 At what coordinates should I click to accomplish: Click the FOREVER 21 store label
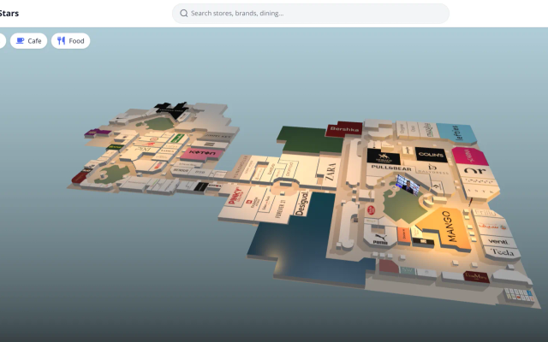click(281, 207)
